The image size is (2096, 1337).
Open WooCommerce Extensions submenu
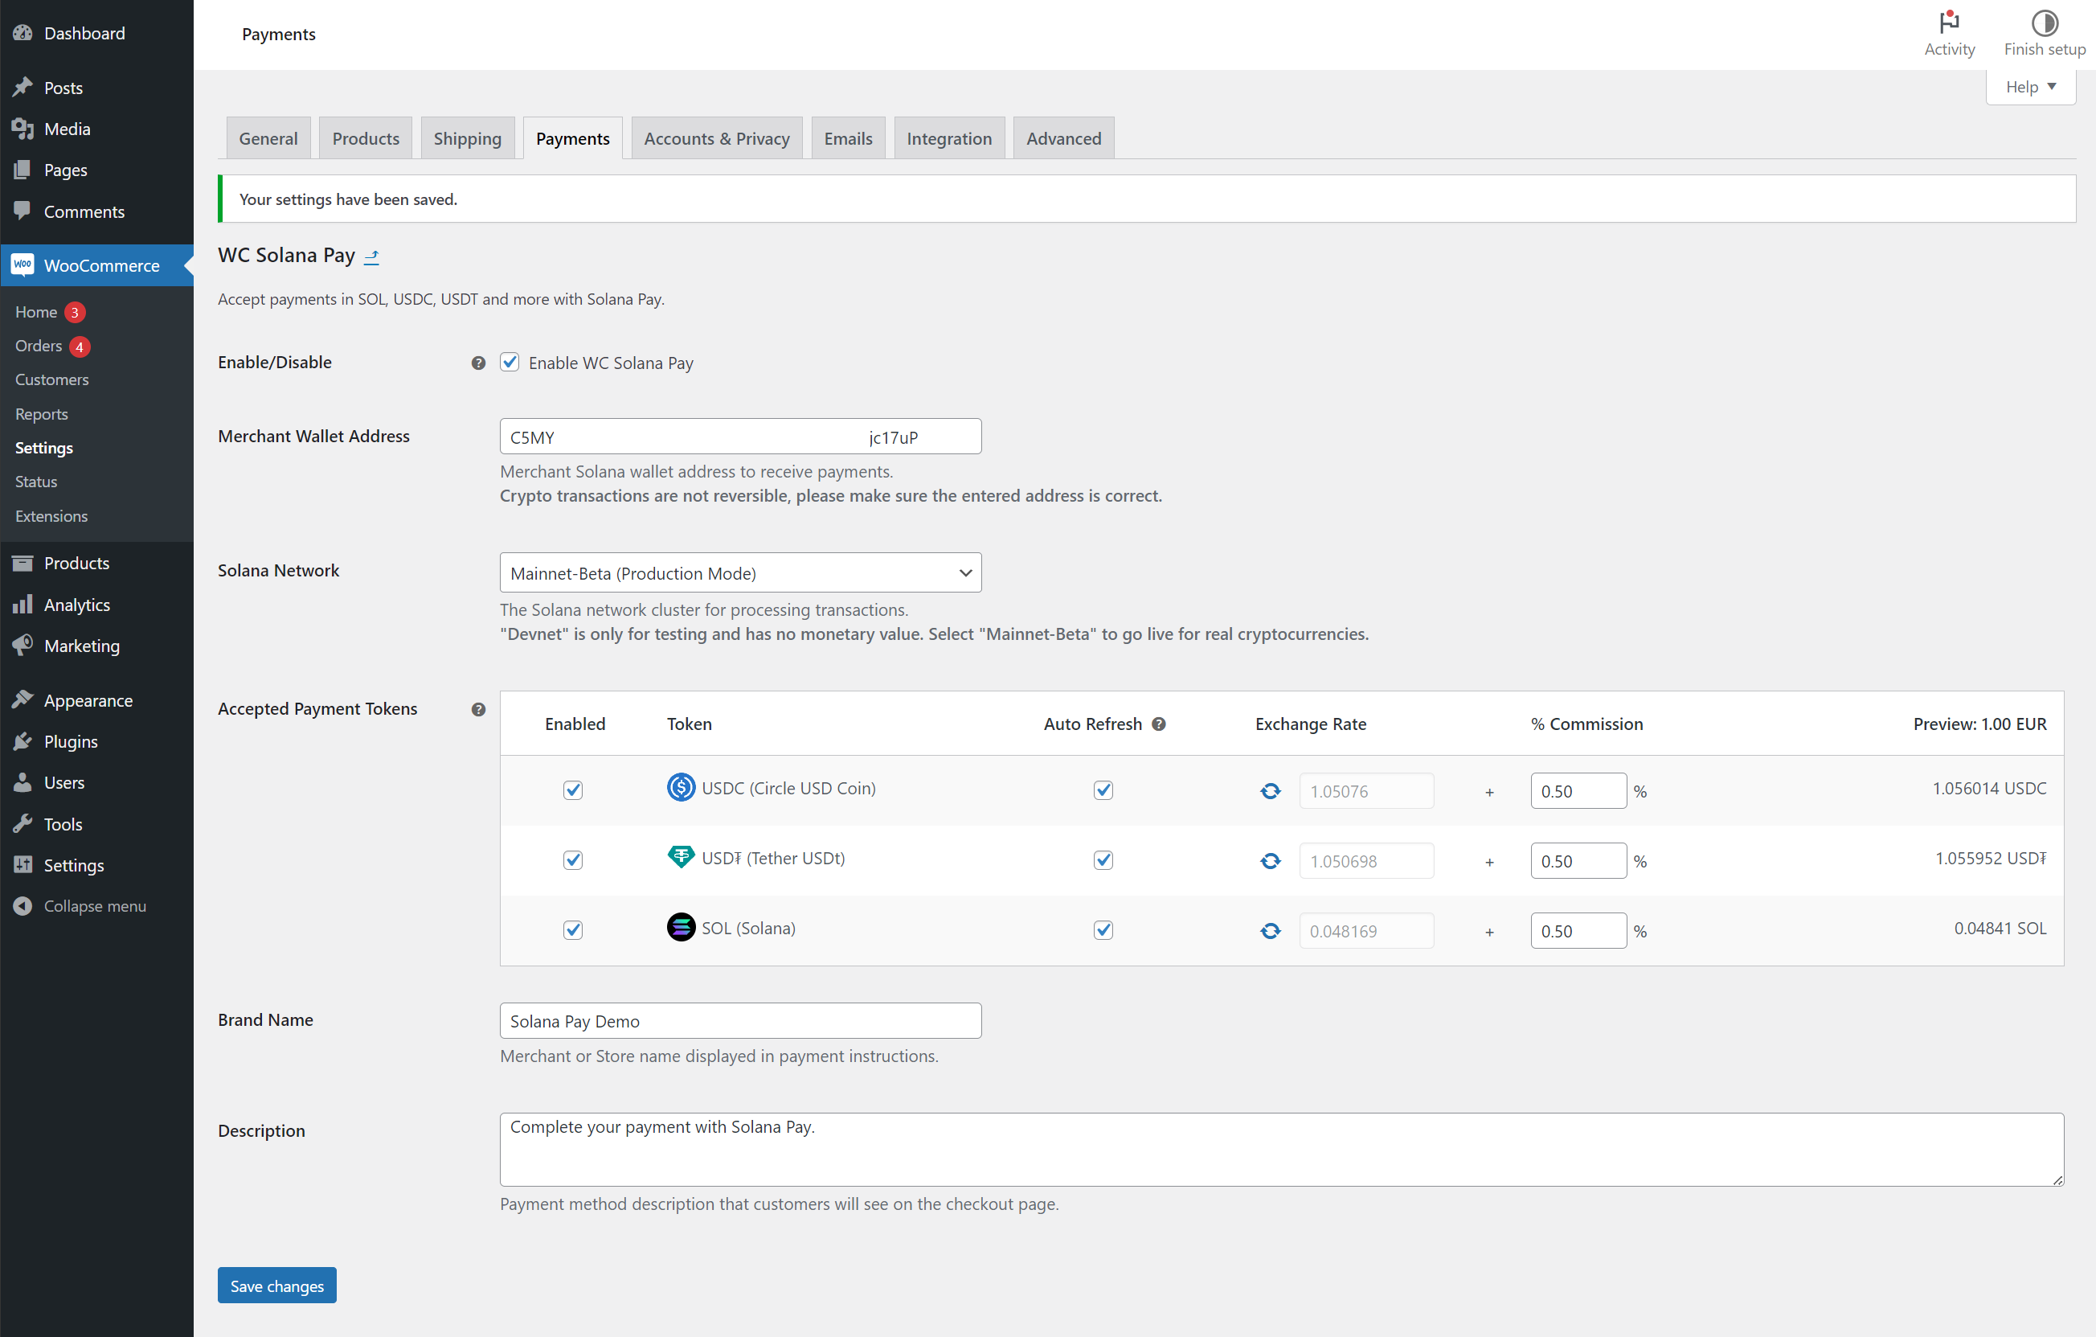click(x=51, y=515)
